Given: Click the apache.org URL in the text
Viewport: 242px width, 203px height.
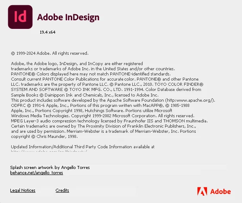Looking at the screenshot, I should pyautogui.click(x=190, y=100).
